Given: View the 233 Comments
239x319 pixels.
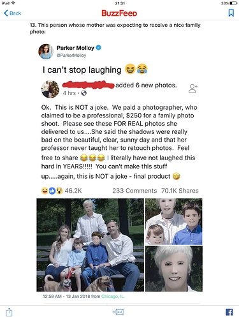Looking at the screenshot, I should coord(134,191).
